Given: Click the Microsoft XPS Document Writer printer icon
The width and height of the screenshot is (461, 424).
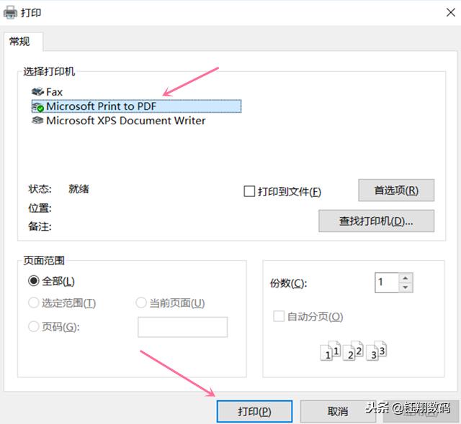Looking at the screenshot, I should [37, 120].
